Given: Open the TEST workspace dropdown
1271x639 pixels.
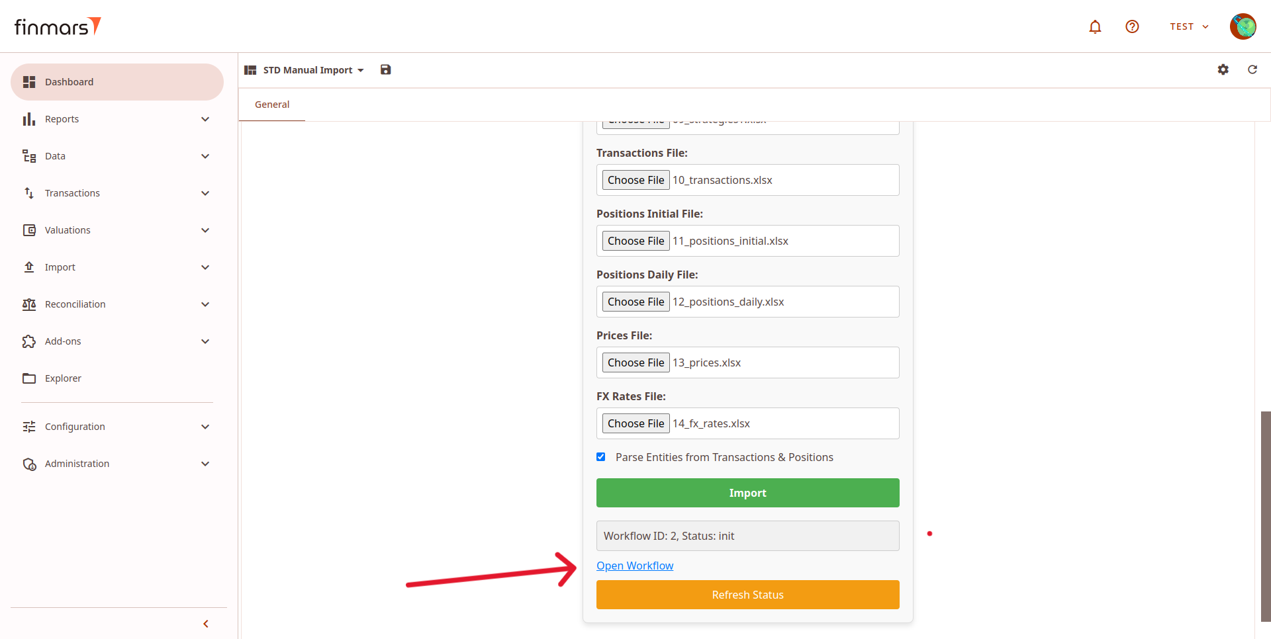Looking at the screenshot, I should (x=1189, y=26).
